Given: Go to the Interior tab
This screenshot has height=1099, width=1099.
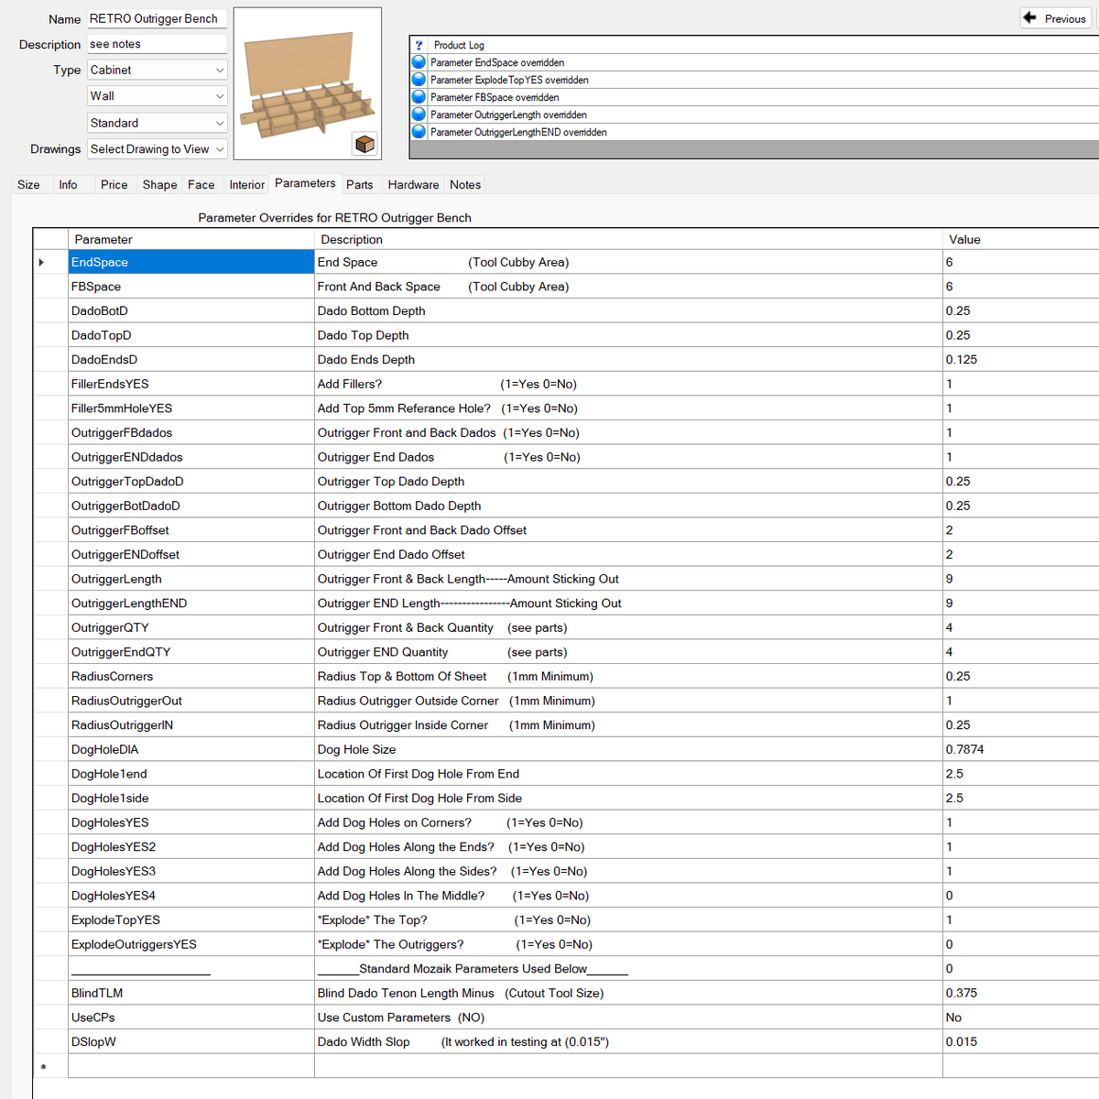Looking at the screenshot, I should click(x=246, y=185).
